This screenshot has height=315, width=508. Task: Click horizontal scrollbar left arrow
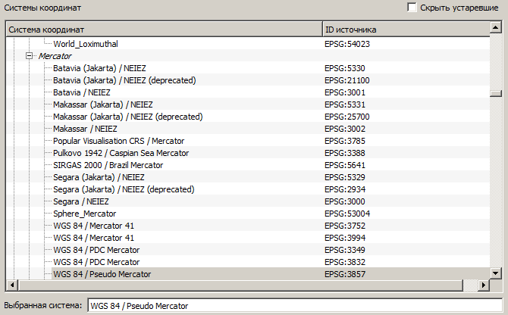[11, 285]
